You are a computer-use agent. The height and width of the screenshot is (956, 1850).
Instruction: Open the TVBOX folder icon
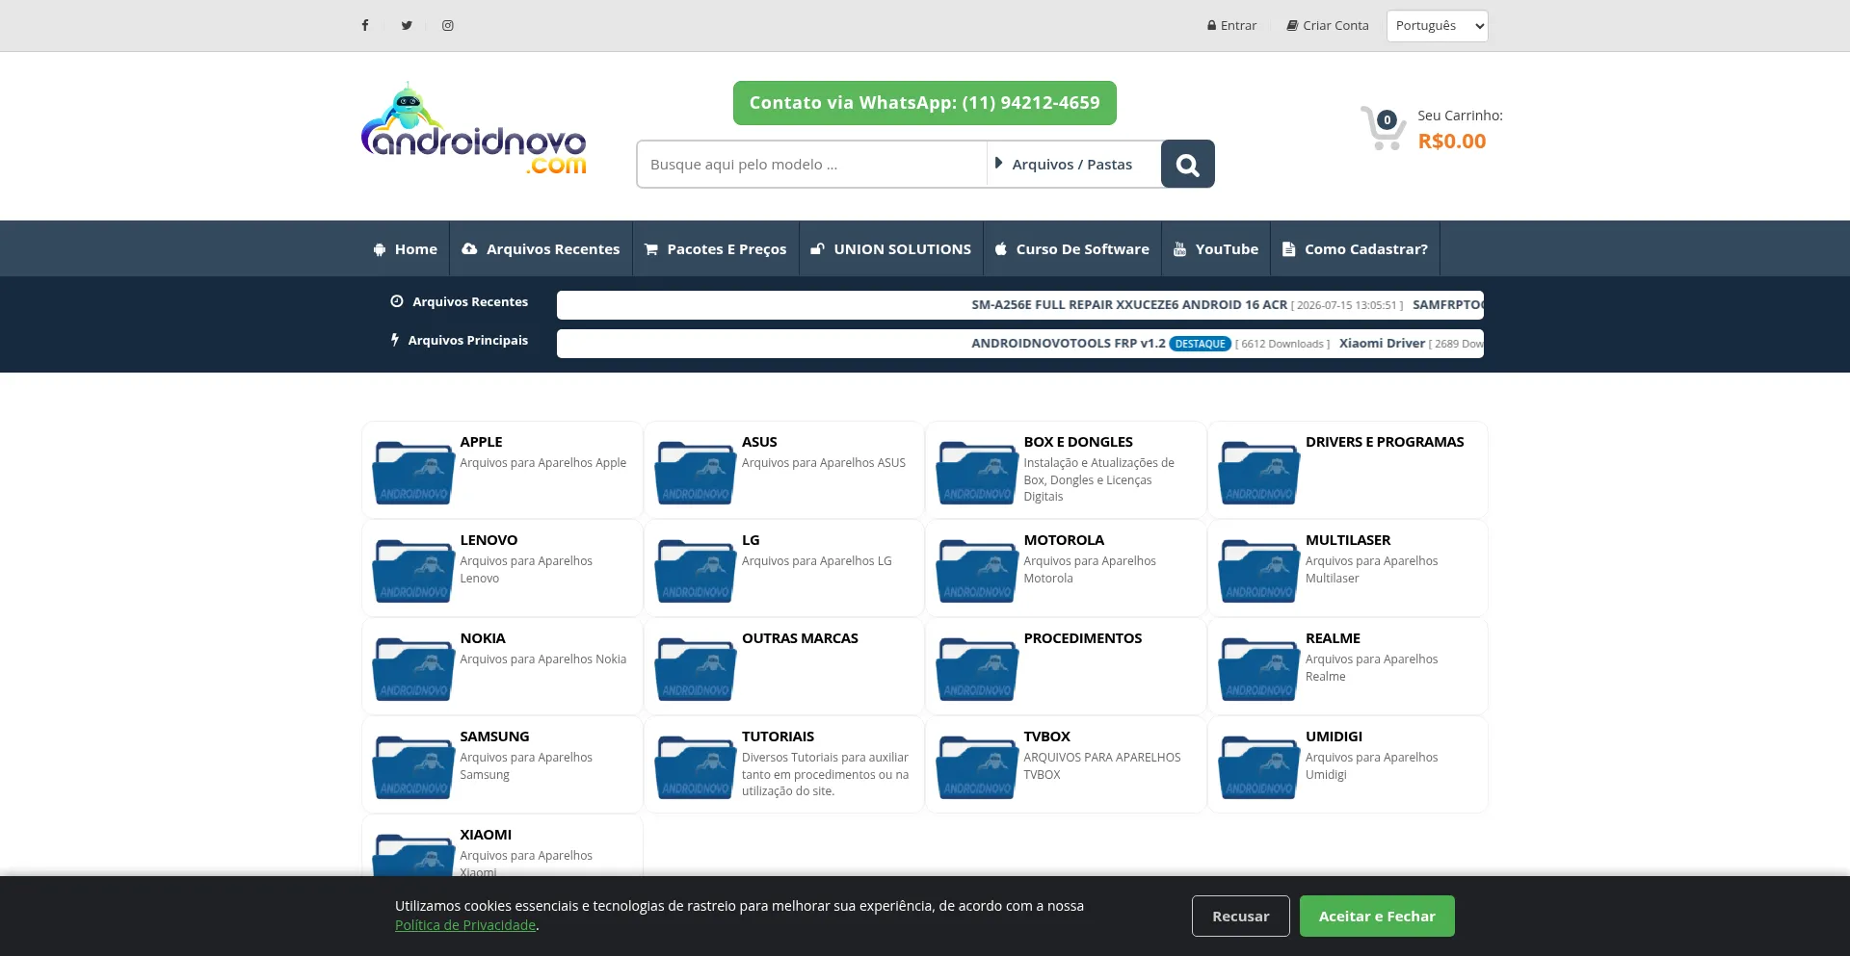click(x=977, y=766)
